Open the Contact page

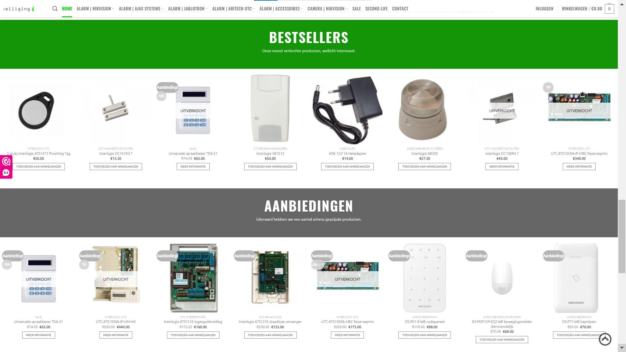point(400,9)
